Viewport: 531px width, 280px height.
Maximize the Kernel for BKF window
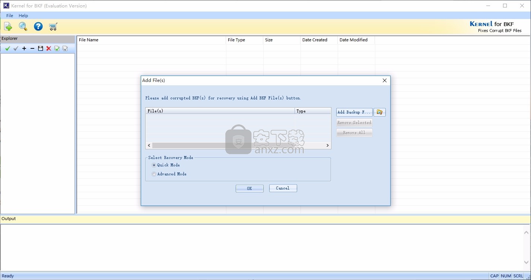click(x=505, y=6)
